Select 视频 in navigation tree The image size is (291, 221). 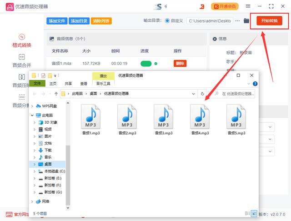(48, 129)
